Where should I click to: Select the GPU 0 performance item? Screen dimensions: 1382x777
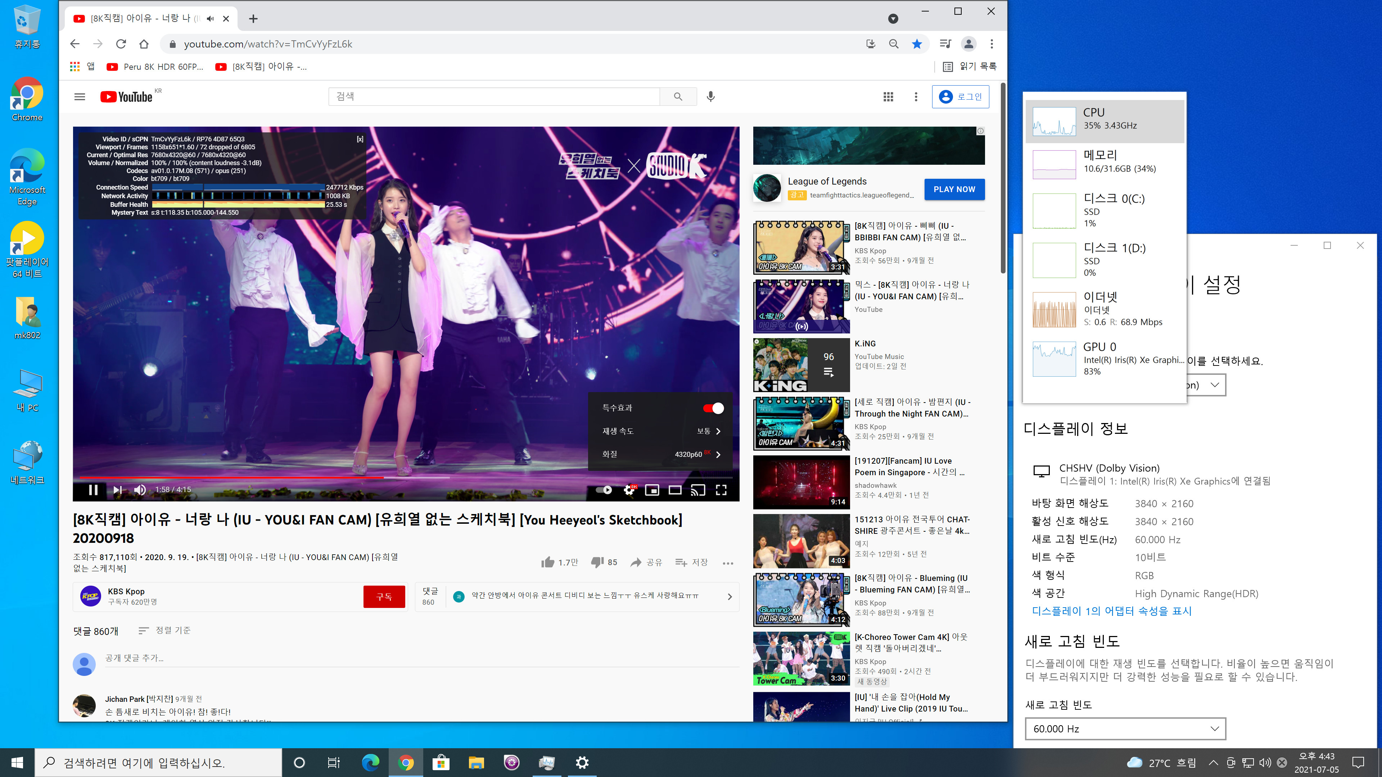pos(1105,358)
